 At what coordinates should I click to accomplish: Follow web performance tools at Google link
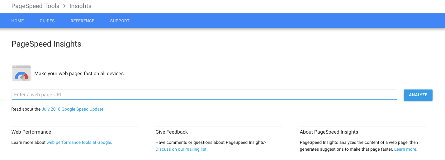click(79, 143)
